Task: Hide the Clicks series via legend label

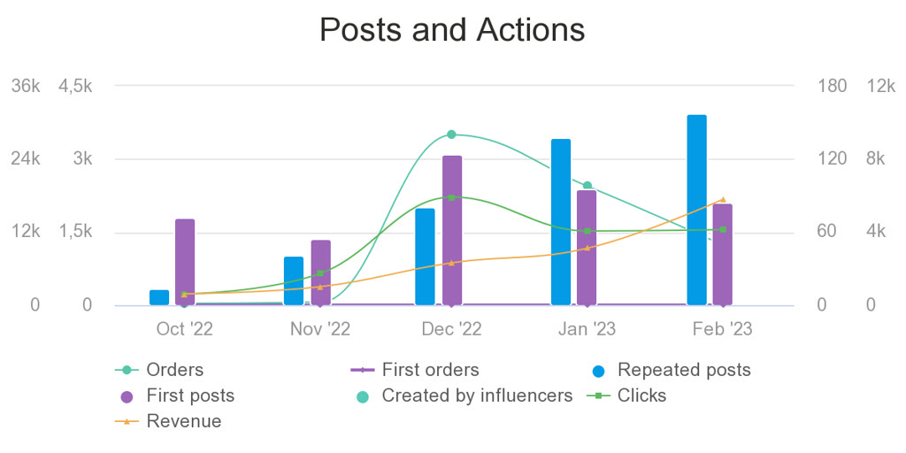Action: coord(641,395)
